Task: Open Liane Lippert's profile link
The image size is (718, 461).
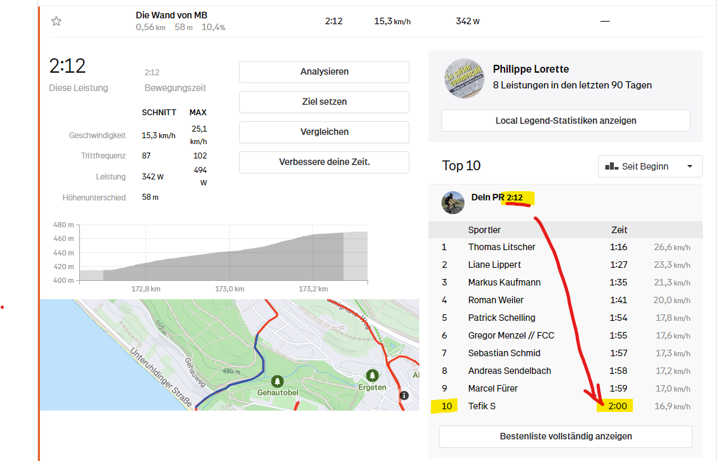Action: [494, 265]
